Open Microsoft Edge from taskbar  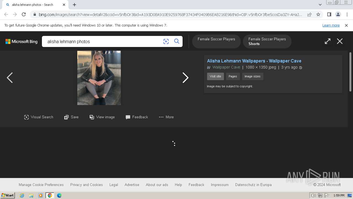pos(59,195)
